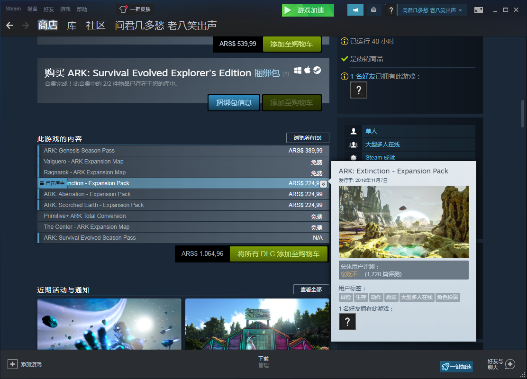Go forward with the right arrow
This screenshot has width=527, height=379.
pos(25,25)
